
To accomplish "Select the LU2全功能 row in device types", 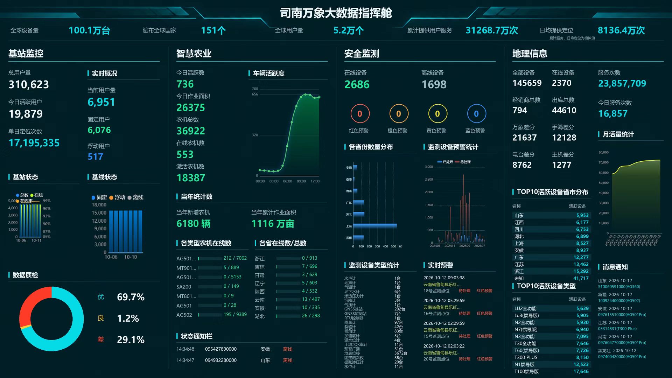I will coord(551,309).
